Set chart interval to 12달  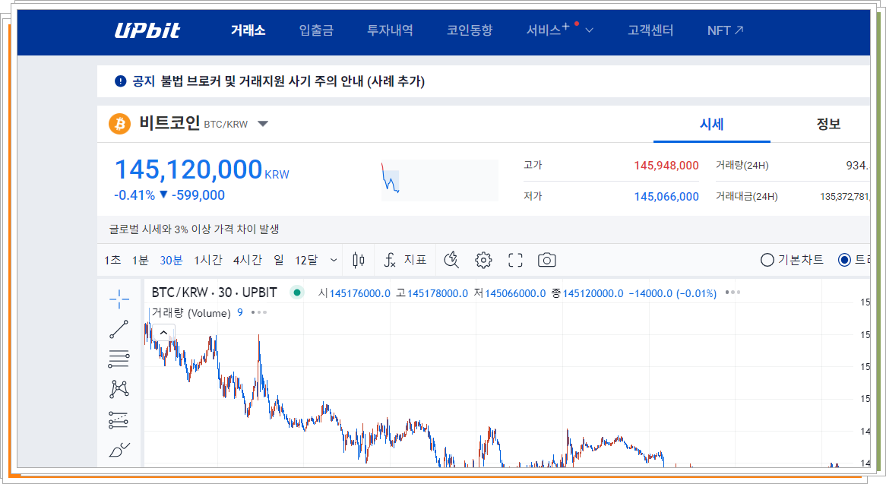(306, 261)
